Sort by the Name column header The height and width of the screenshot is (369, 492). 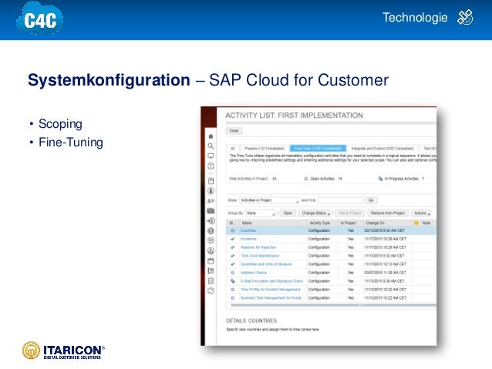click(x=273, y=223)
